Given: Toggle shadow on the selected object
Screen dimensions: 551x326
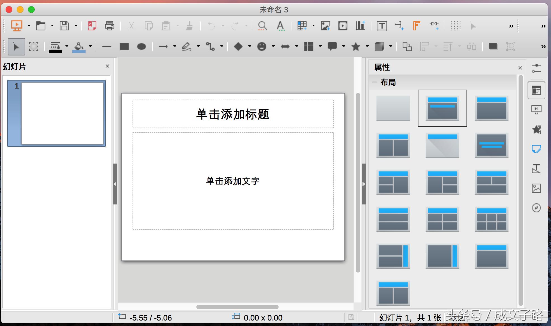Looking at the screenshot, I should coord(493,46).
